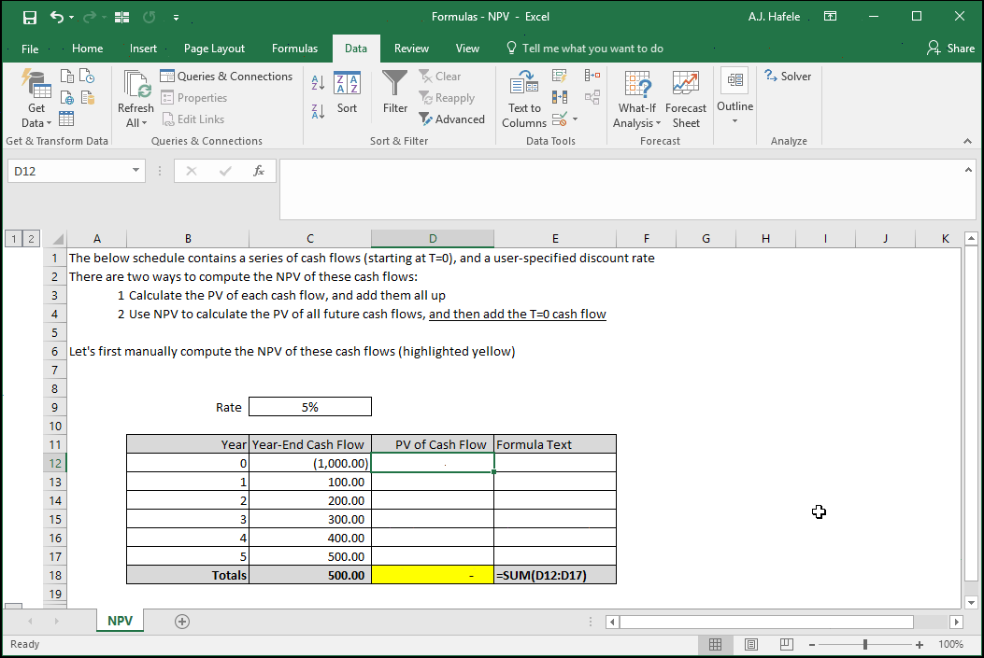Switch to the View tab
The width and height of the screenshot is (984, 658).
coord(467,49)
